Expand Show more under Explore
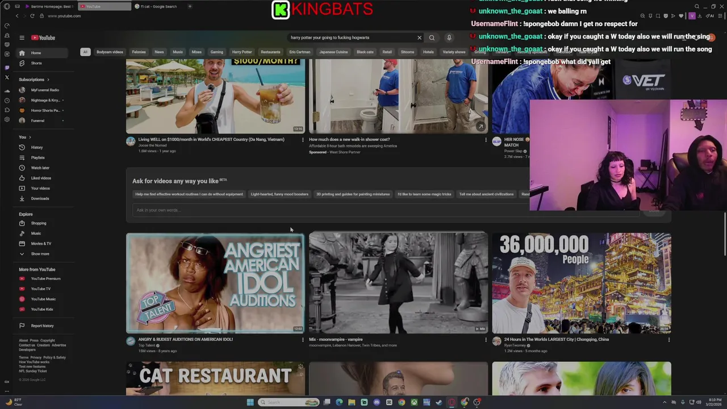The image size is (727, 409). tap(43, 254)
